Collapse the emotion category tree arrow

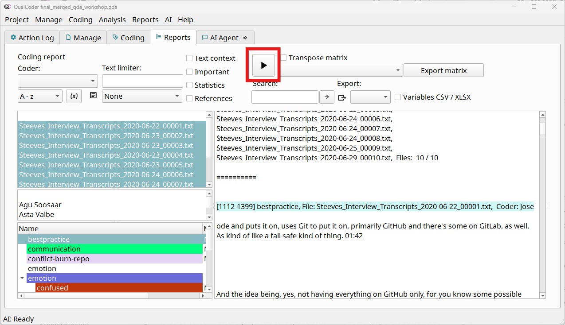click(x=22, y=278)
